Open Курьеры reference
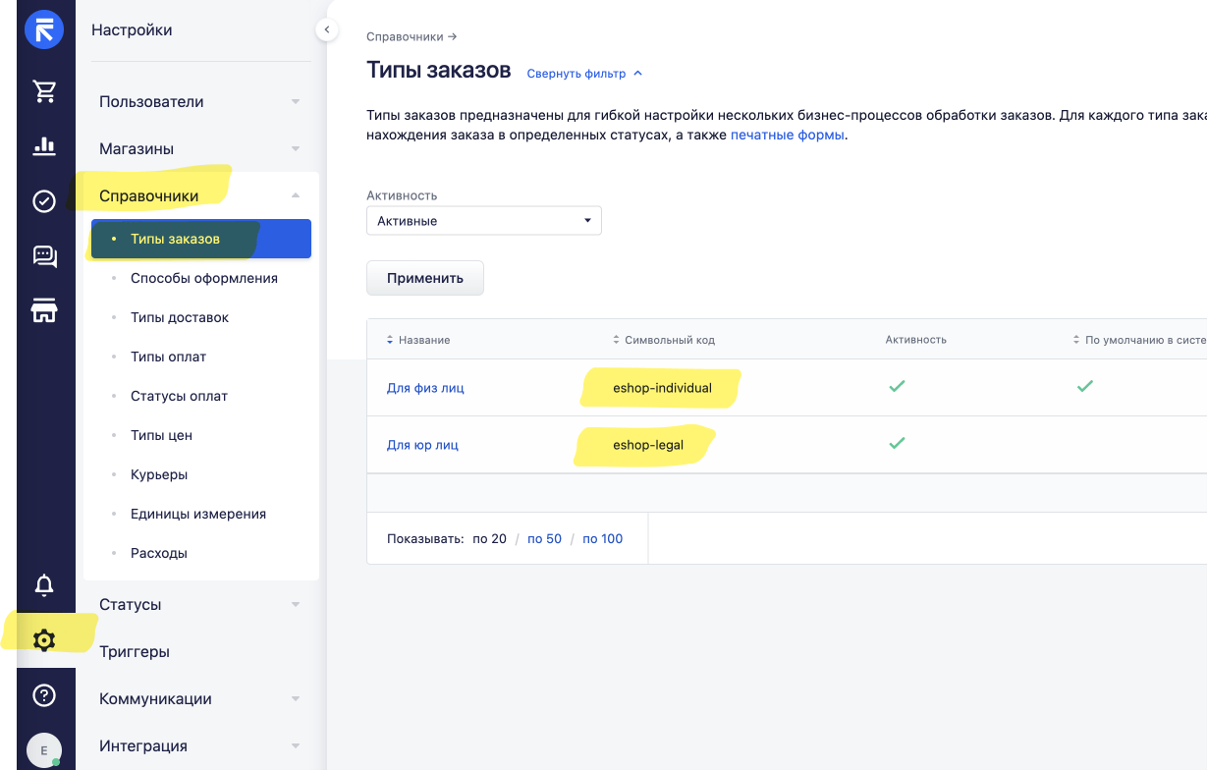Viewport: 1207px width, 770px height. click(159, 474)
